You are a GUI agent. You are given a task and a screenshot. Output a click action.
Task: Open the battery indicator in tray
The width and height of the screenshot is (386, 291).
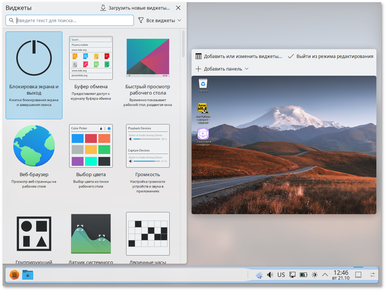point(304,275)
